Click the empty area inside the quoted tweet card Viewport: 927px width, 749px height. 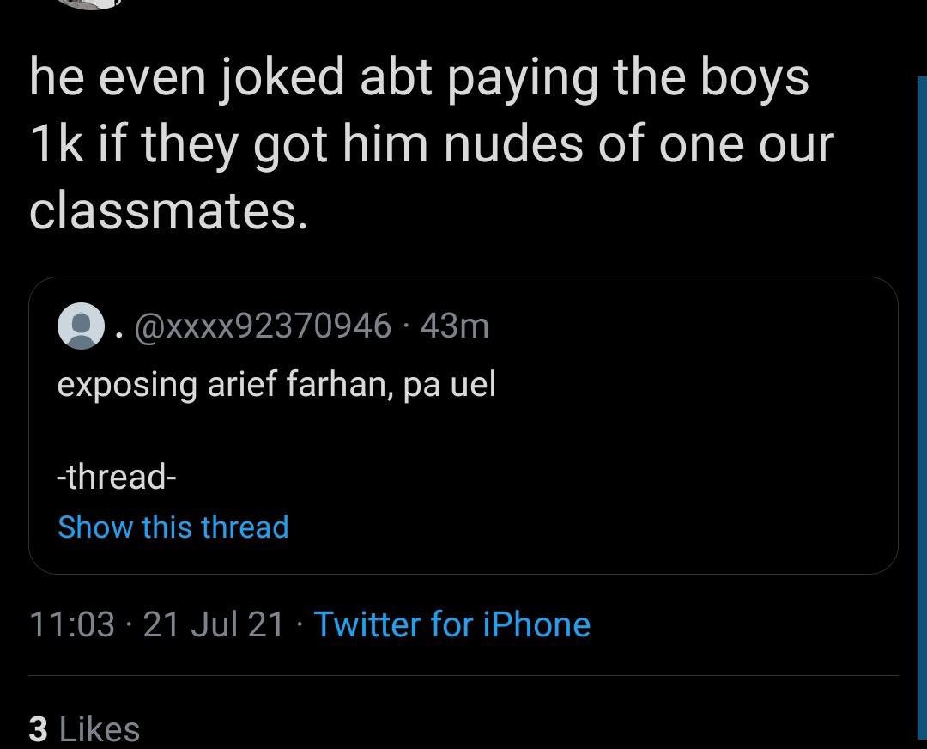click(x=651, y=449)
